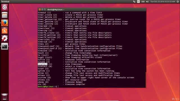Close the denis@MyLinux terminal window

click(x=40, y=10)
